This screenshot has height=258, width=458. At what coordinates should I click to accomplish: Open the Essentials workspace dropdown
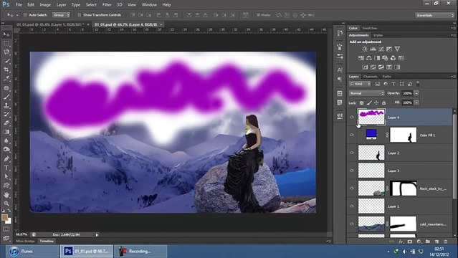pos(435,15)
